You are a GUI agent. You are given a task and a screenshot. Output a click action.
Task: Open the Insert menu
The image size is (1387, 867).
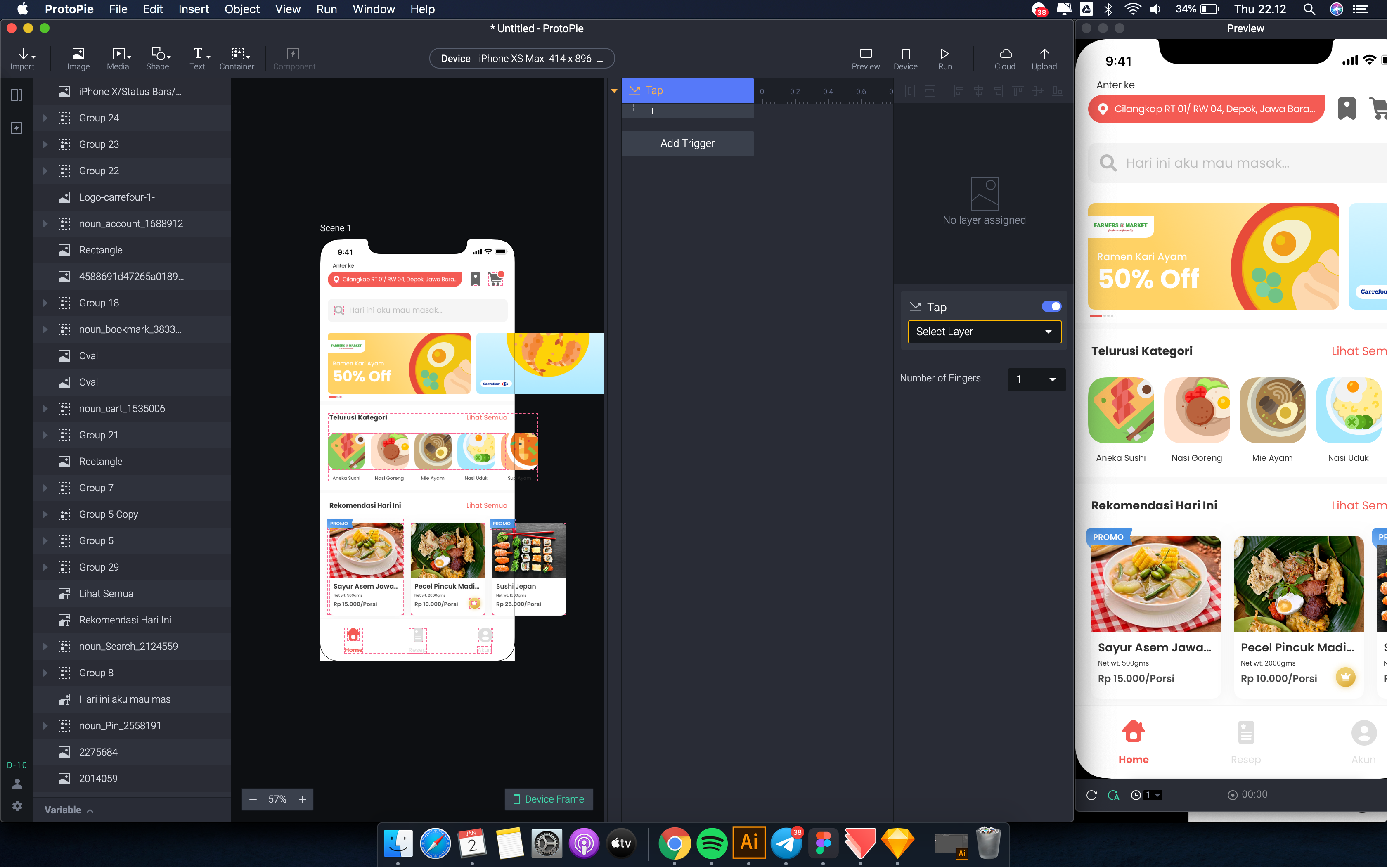click(x=194, y=9)
